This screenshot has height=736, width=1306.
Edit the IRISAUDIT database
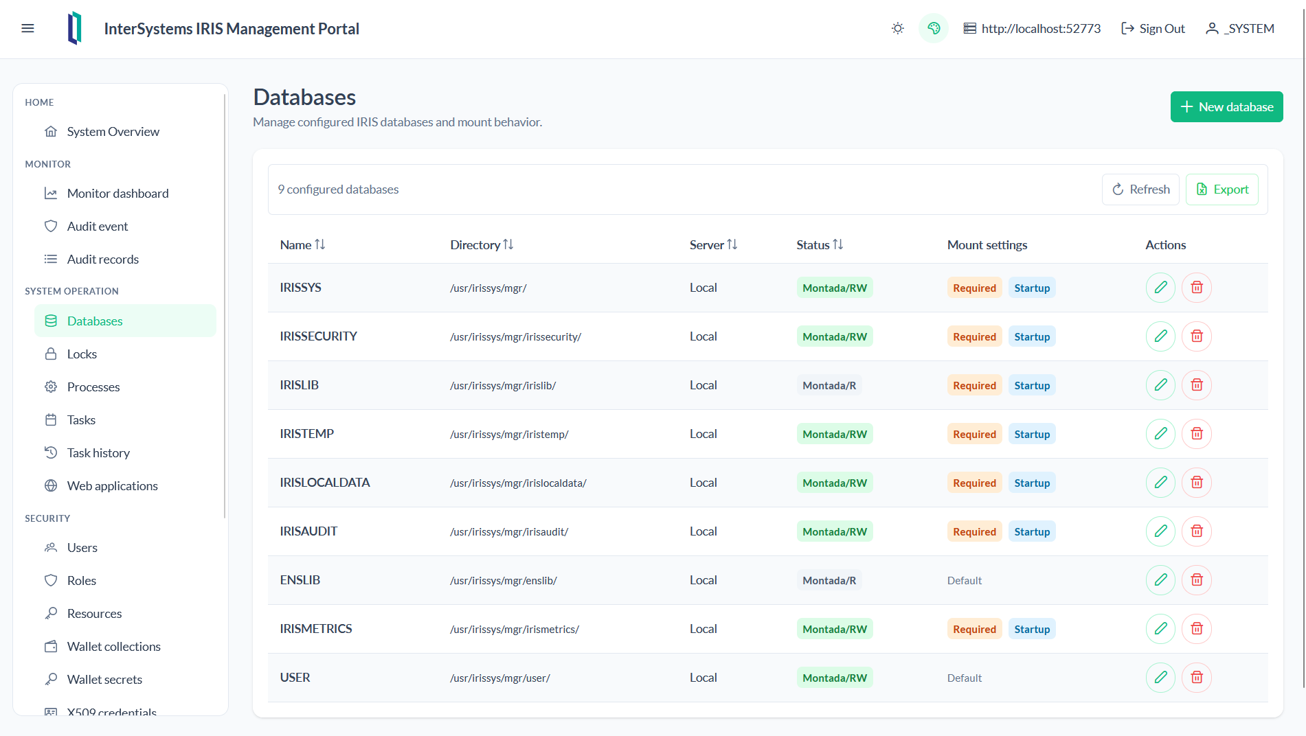point(1160,531)
